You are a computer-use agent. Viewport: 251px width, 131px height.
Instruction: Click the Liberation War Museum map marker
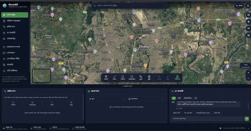[108, 71]
